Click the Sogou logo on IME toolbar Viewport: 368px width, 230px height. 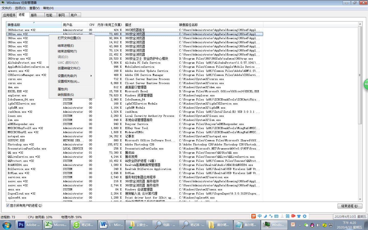coord(253,216)
